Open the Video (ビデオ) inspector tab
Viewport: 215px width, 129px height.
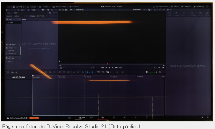coord(169,14)
